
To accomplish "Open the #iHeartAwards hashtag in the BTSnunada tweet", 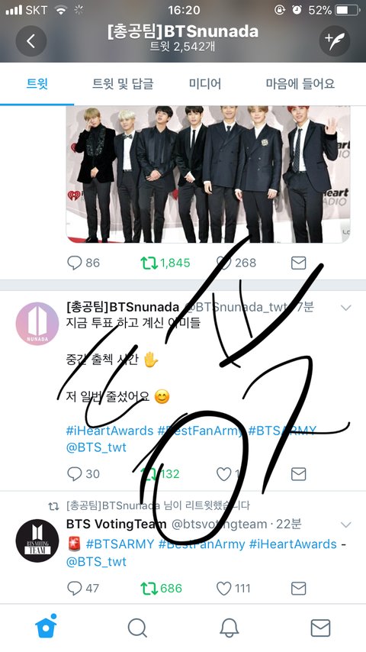I will click(x=110, y=431).
